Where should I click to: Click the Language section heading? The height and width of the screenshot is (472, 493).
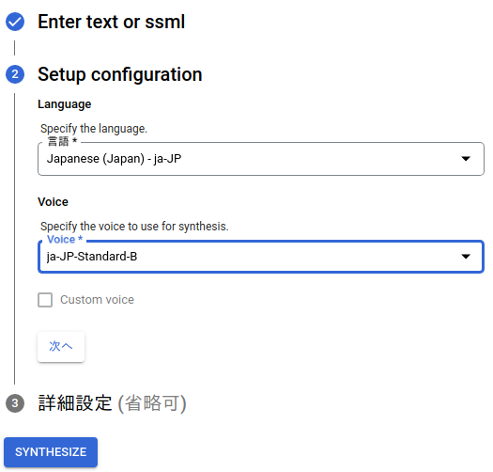point(65,104)
